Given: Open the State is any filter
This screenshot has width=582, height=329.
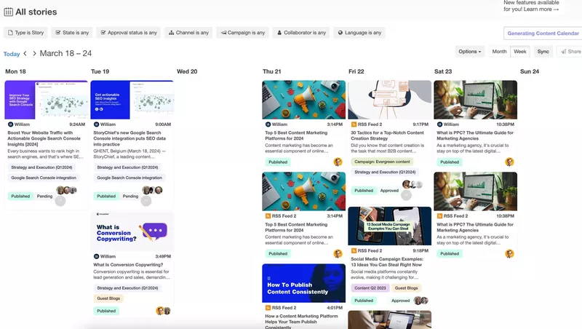Looking at the screenshot, I should (72, 33).
